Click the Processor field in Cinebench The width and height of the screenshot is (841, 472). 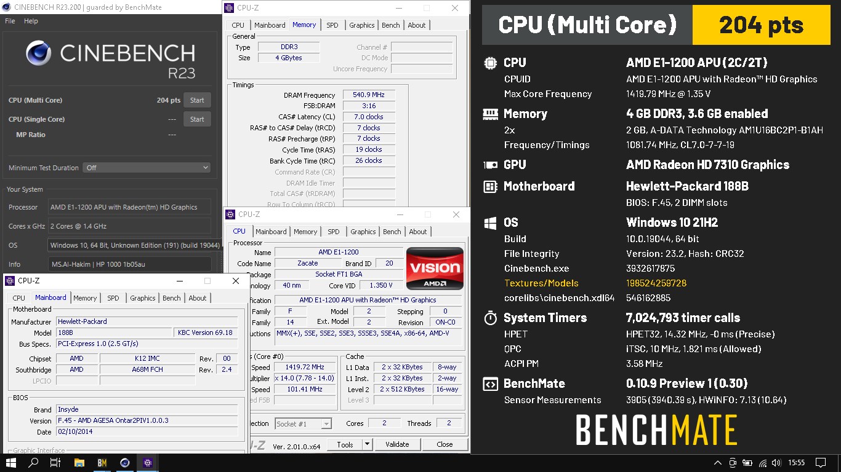click(129, 207)
